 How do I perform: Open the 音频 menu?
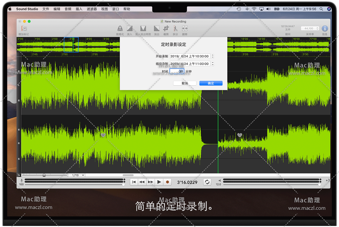[68, 9]
